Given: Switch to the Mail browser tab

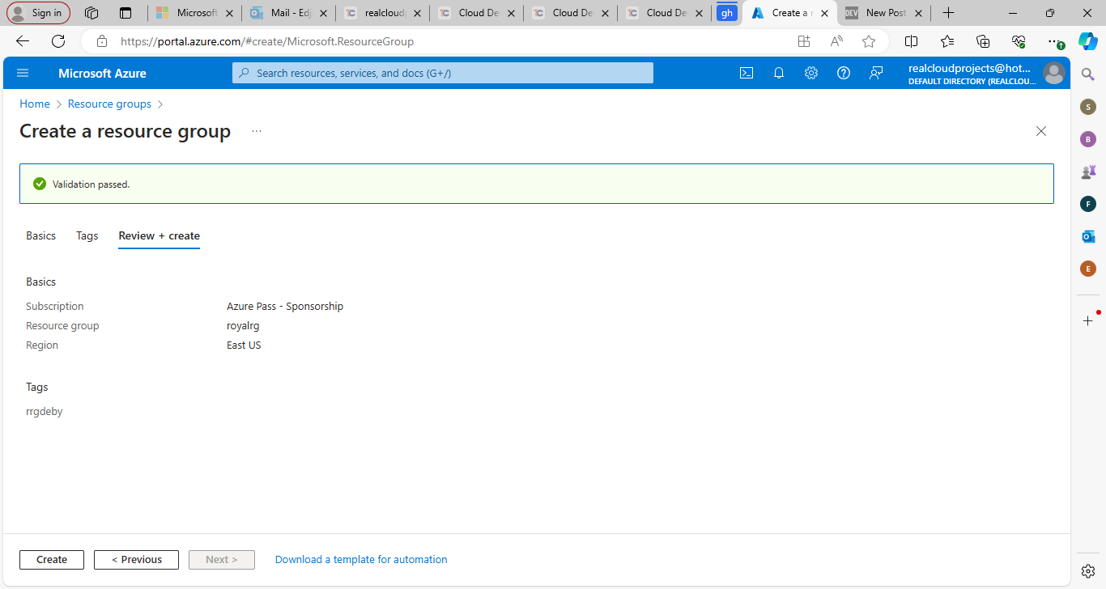Looking at the screenshot, I should point(288,13).
